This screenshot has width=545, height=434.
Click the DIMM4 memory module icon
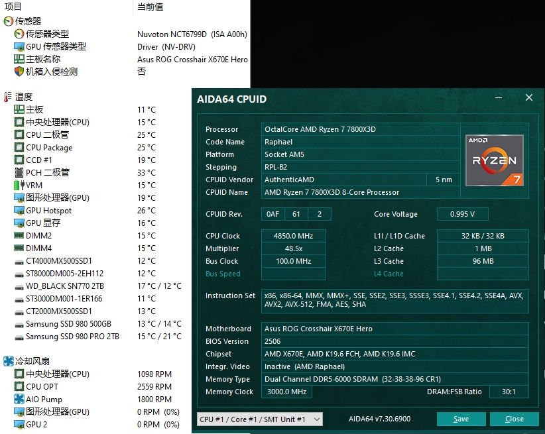click(x=19, y=248)
